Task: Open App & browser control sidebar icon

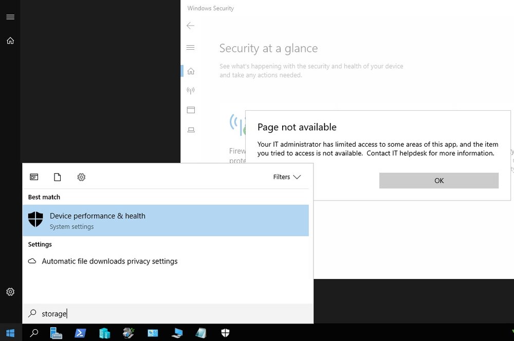Action: click(x=191, y=110)
